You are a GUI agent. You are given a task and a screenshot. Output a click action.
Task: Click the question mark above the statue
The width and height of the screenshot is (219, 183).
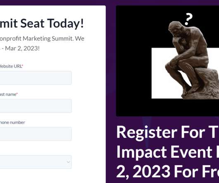point(188,19)
